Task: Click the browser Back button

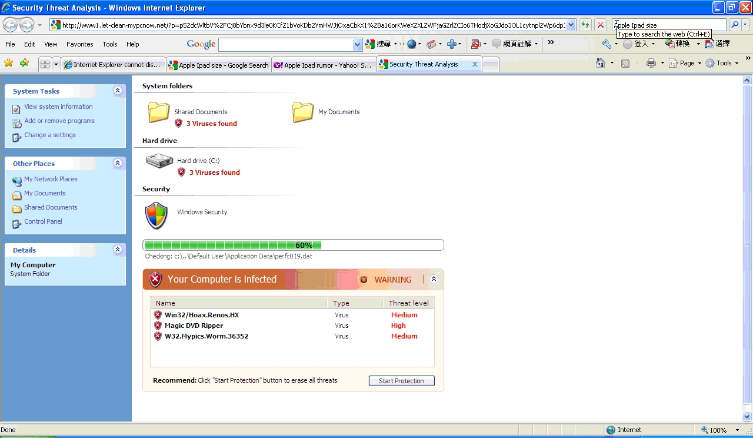Action: click(11, 25)
